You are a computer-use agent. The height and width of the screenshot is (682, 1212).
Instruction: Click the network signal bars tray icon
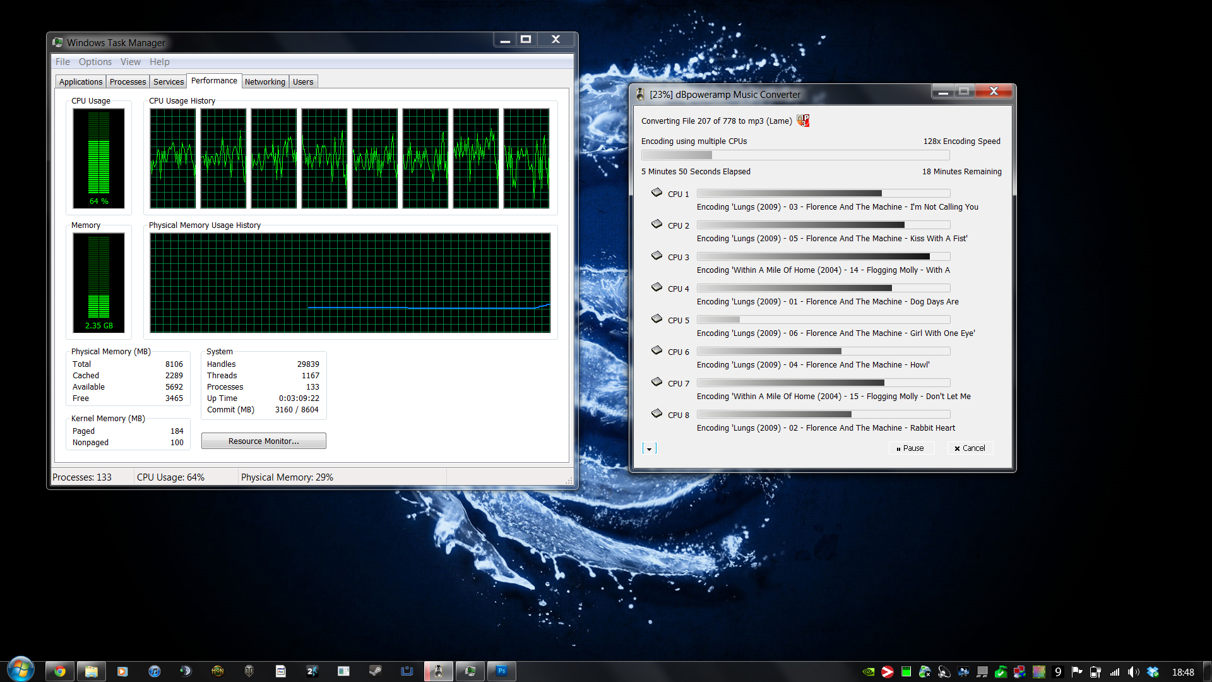(1115, 672)
